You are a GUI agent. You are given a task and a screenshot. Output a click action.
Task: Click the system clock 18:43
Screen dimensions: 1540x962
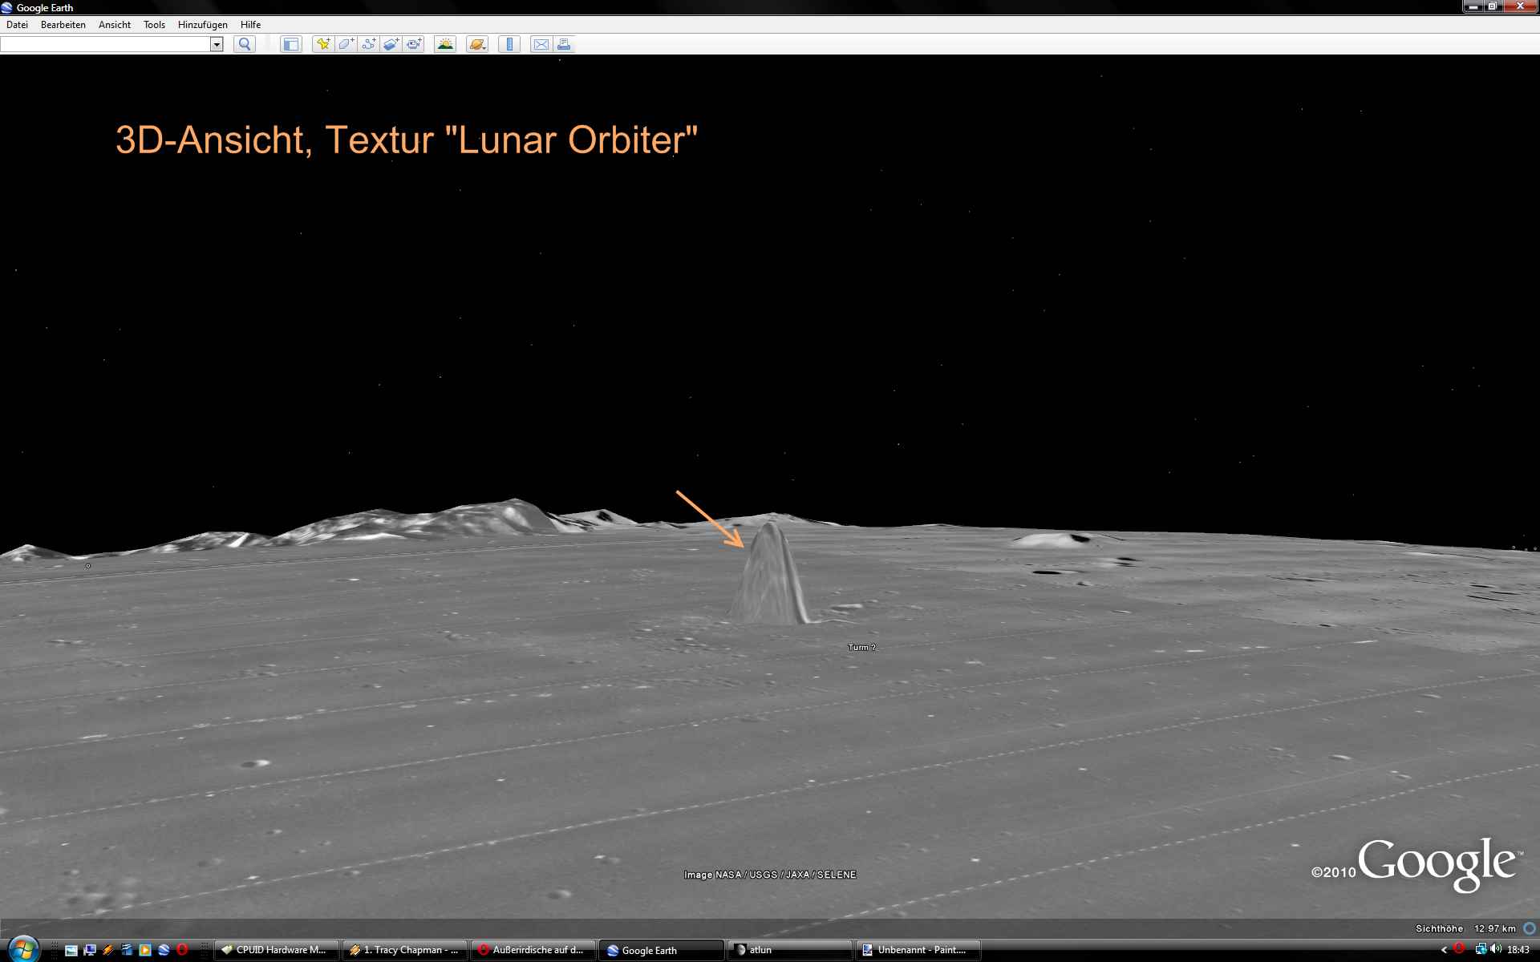coord(1518,950)
